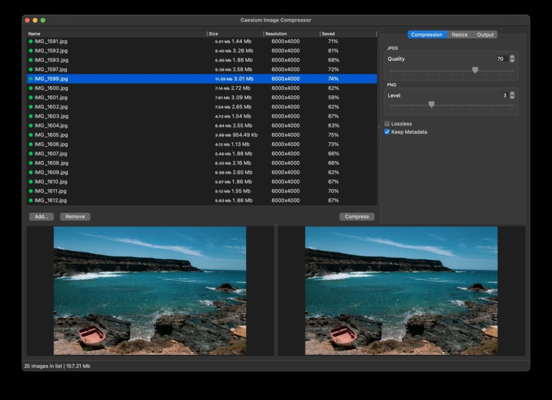The image size is (552, 400).
Task: Switch to the Resize tab
Action: 459,35
